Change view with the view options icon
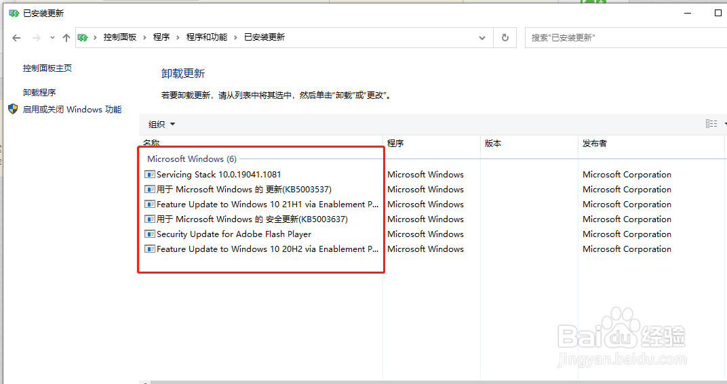 [x=711, y=124]
